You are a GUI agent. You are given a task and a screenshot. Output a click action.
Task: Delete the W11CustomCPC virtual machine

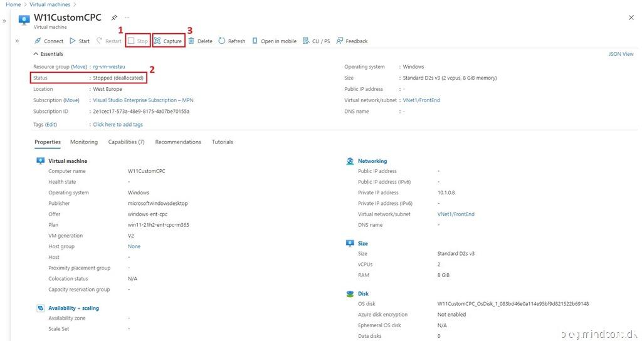[201, 41]
